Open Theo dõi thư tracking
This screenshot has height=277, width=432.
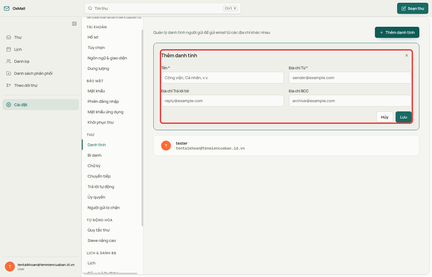tap(41, 85)
